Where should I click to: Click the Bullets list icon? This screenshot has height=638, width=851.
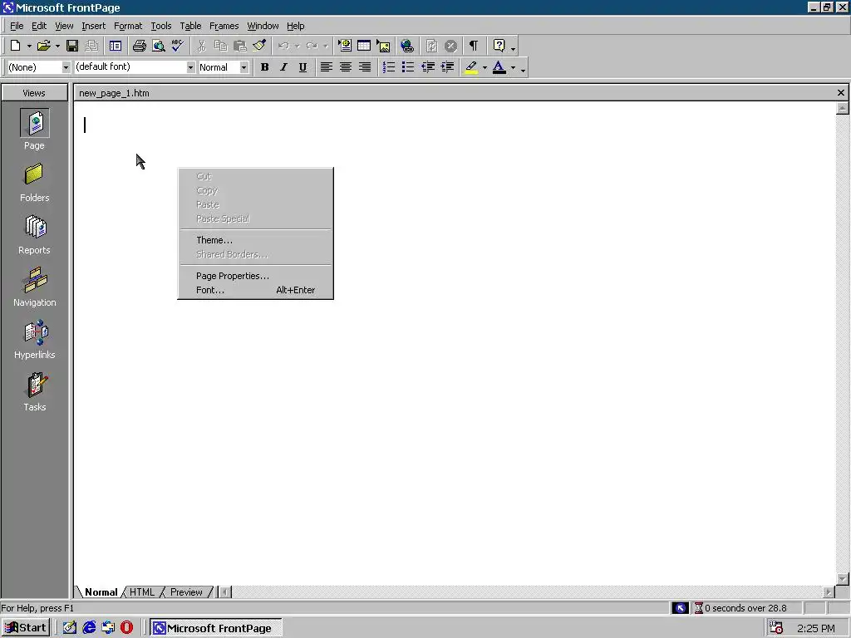click(408, 67)
